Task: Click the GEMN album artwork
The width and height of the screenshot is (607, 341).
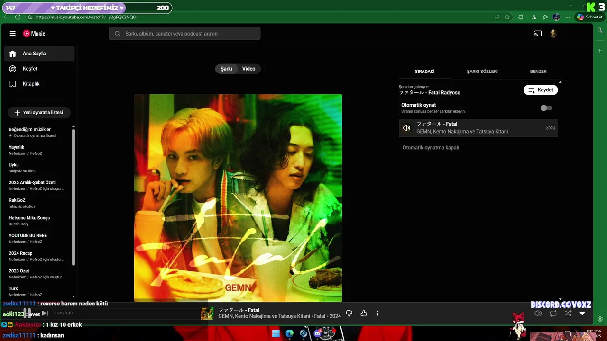Action: (x=238, y=197)
